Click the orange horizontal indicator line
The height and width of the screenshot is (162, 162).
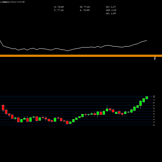tap(81, 56)
